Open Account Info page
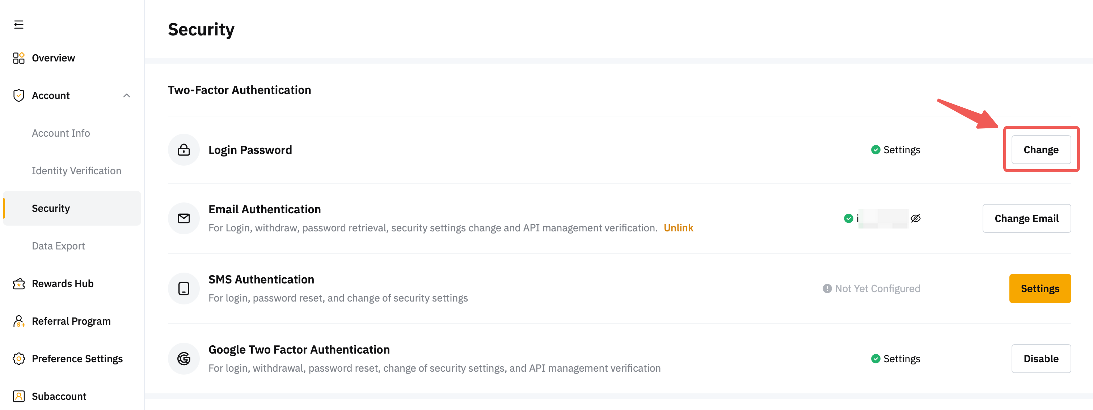 coord(61,133)
